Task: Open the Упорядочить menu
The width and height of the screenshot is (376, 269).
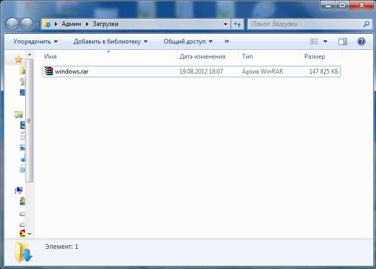Action: pos(35,41)
